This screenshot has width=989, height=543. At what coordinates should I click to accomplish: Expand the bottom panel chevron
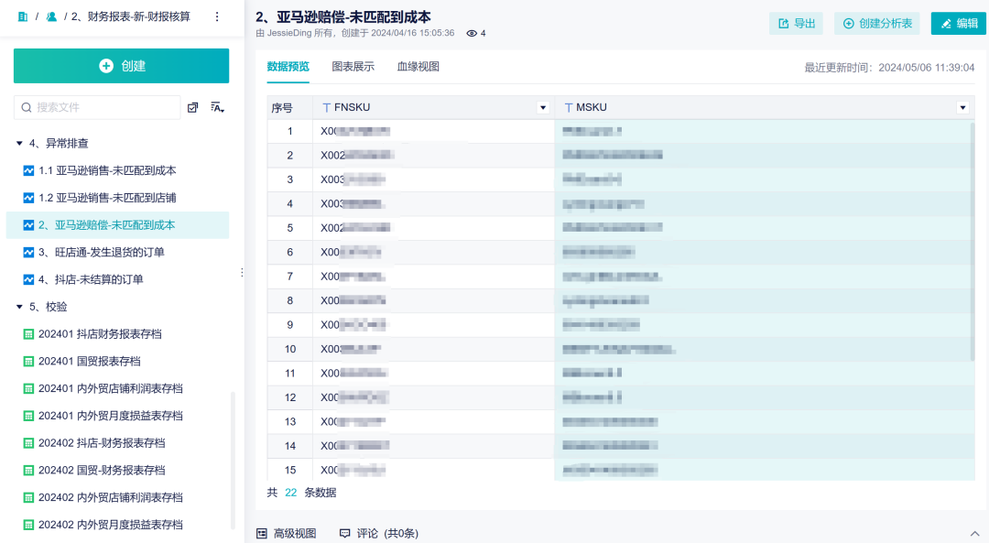[974, 534]
